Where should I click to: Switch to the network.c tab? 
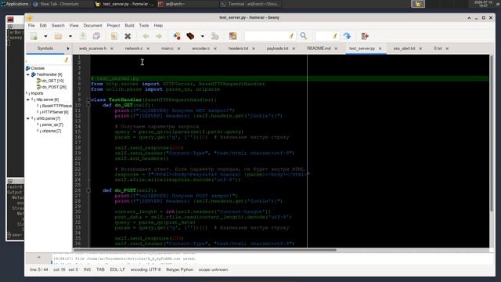tap(134, 49)
